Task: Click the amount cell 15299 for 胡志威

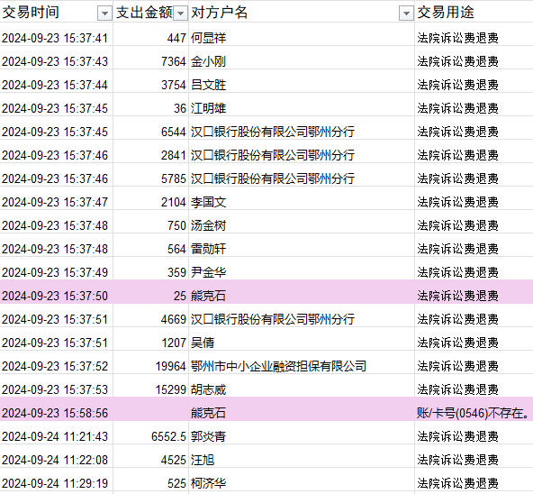Action: click(x=151, y=389)
